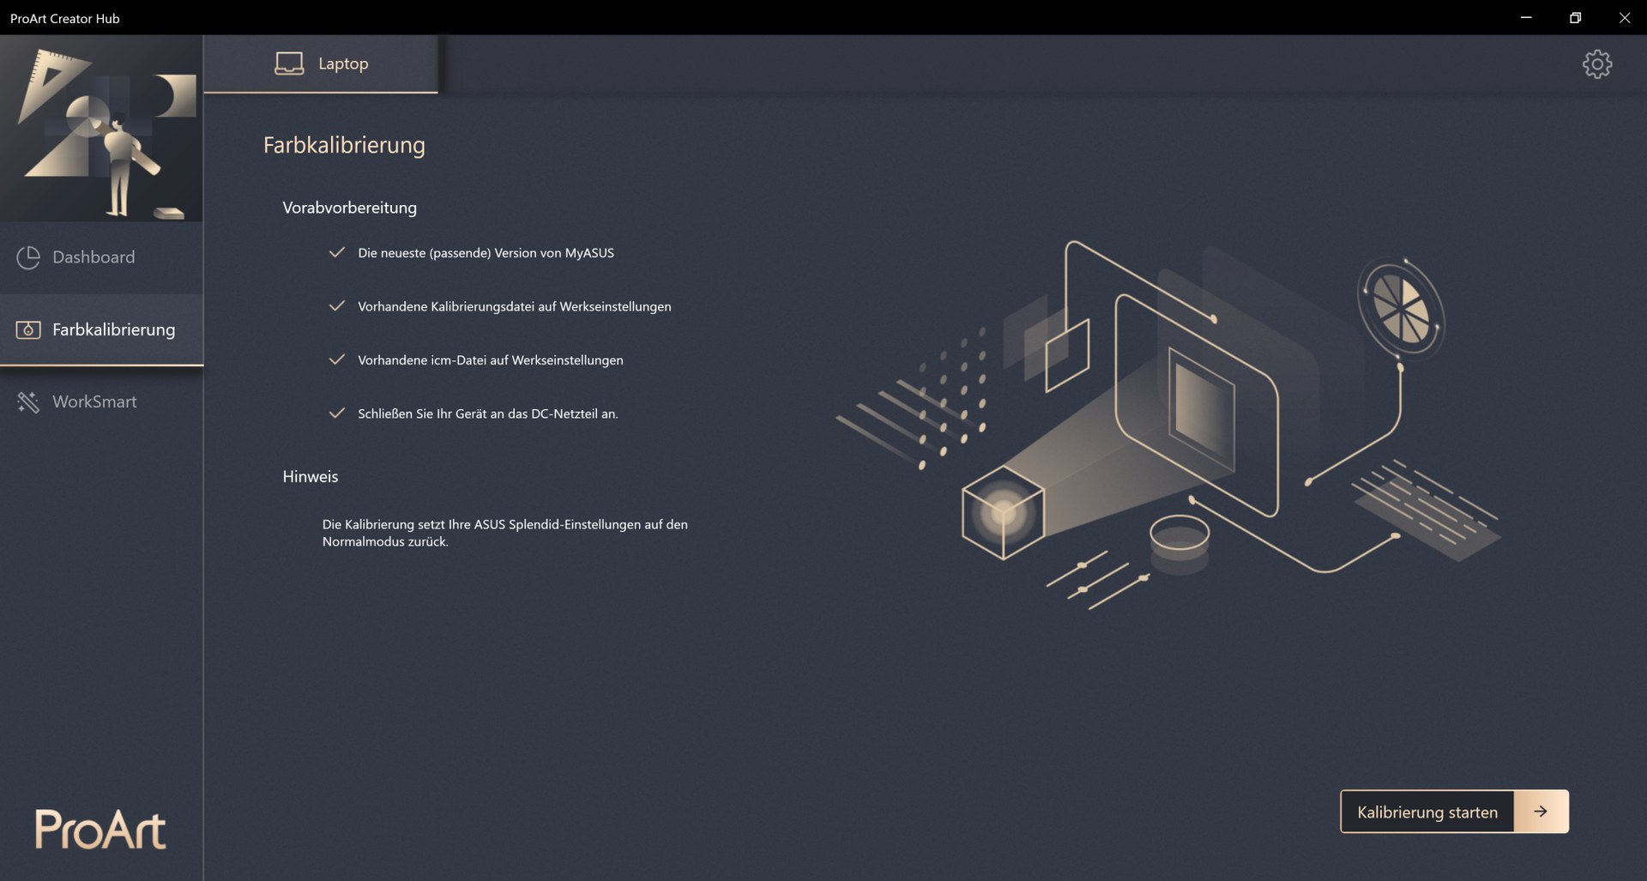The width and height of the screenshot is (1647, 881).
Task: Click the ProArt Creator Hub window title
Action: click(65, 18)
